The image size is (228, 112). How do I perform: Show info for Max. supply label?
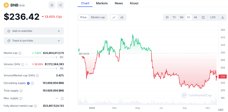click(x=21, y=99)
